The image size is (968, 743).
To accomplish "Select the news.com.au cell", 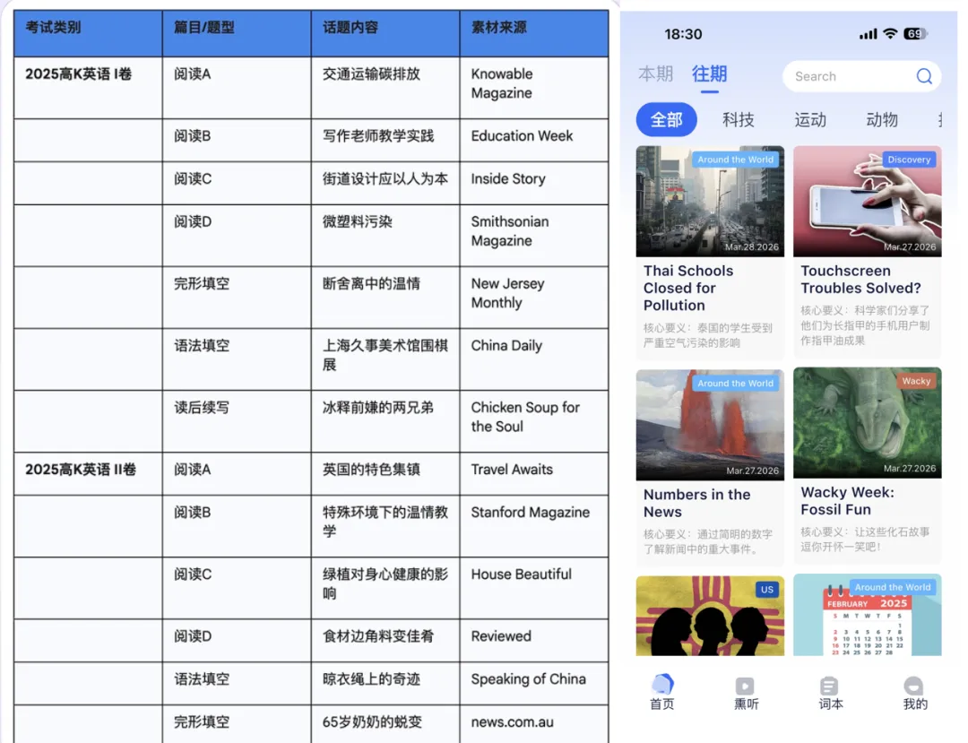I will [534, 724].
